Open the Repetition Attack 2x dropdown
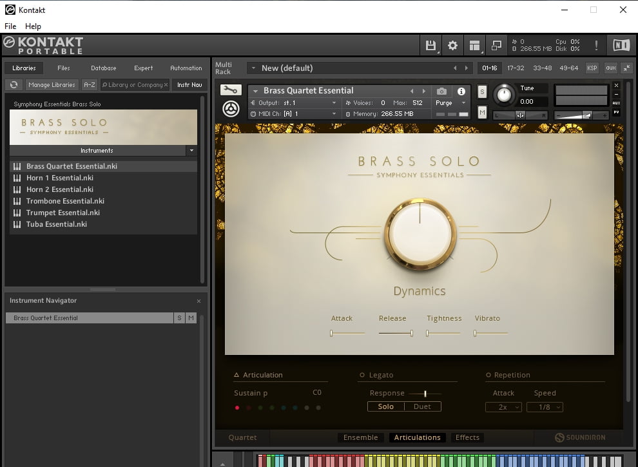Image resolution: width=638 pixels, height=467 pixels. coord(503,407)
